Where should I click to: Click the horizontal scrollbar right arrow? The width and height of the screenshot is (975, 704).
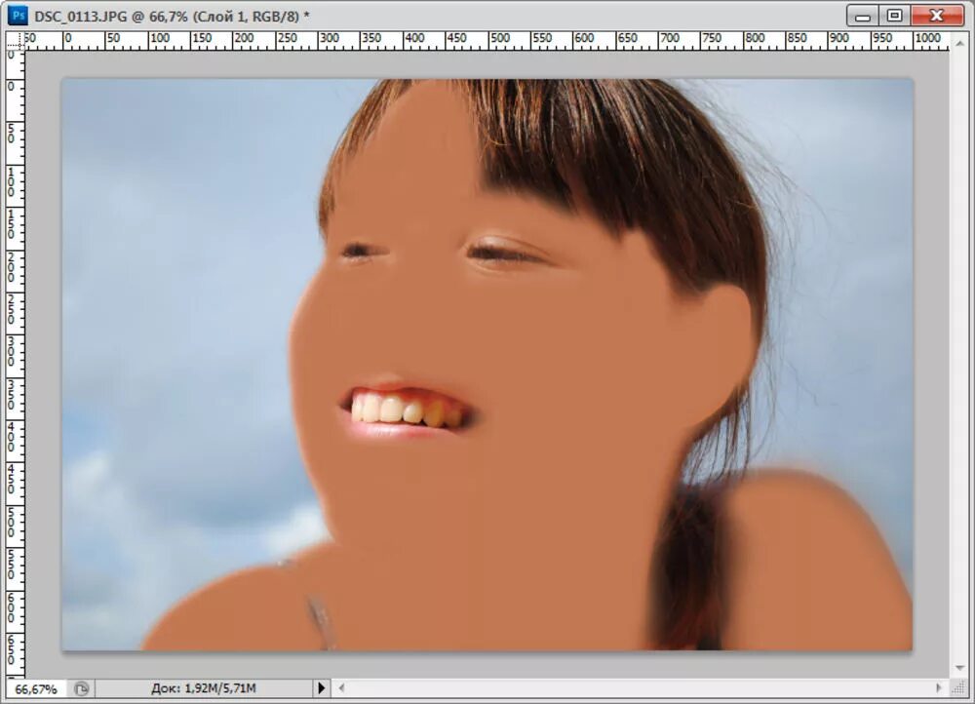[x=938, y=687]
